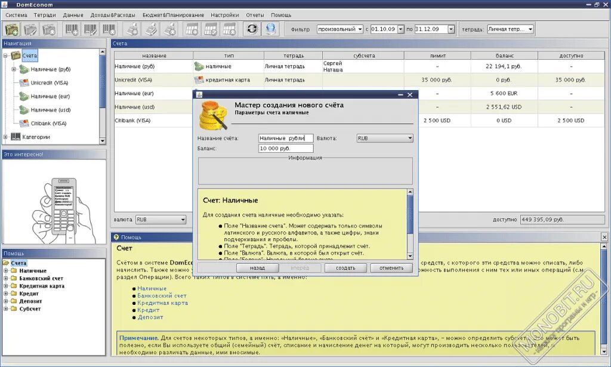Expand Кредитная карта in help tree
This screenshot has width=611, height=367.
[x=6, y=286]
